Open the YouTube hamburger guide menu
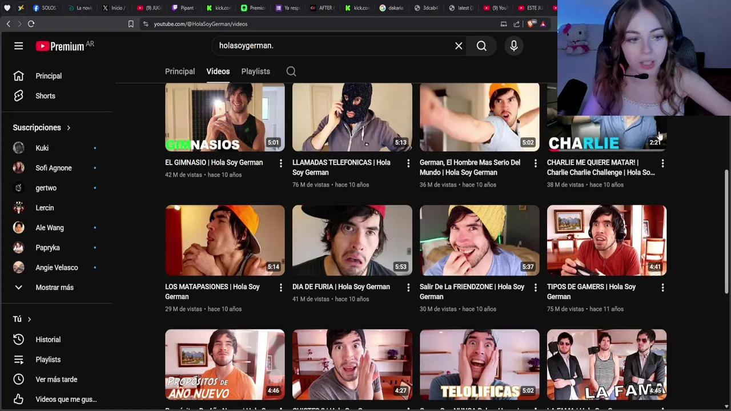Screen dimensions: 731x411 (19, 46)
